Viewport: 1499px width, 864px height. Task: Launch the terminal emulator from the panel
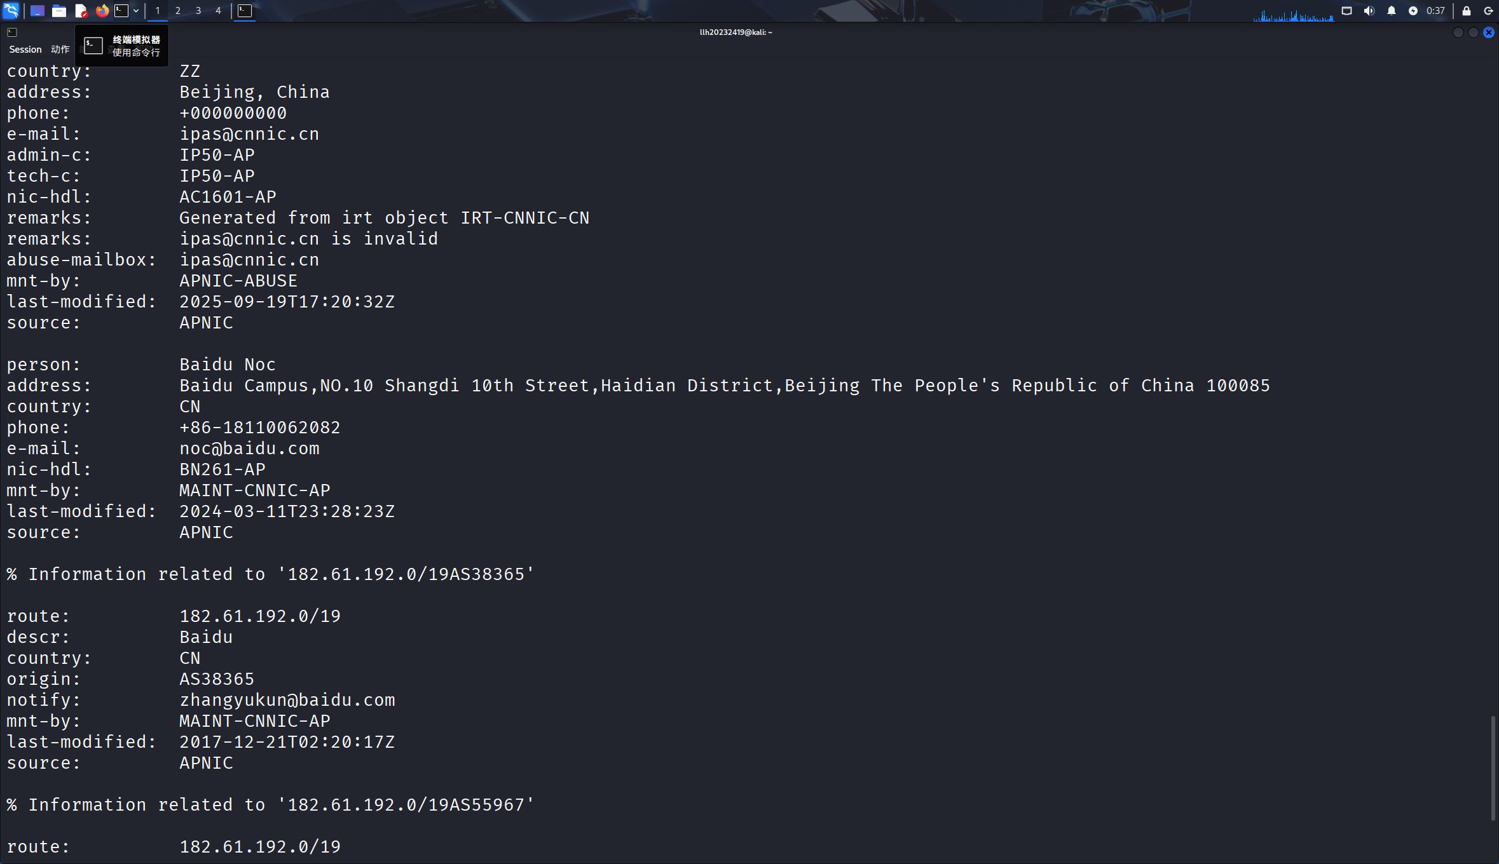pyautogui.click(x=121, y=11)
